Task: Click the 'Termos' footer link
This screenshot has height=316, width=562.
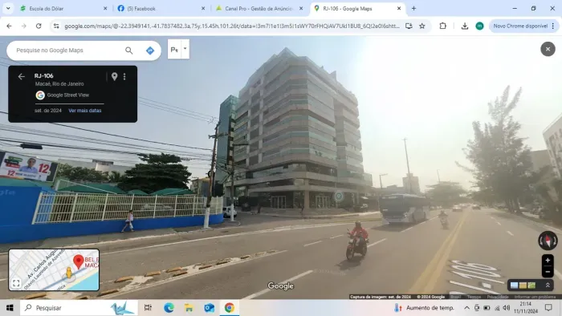Action: (x=474, y=297)
